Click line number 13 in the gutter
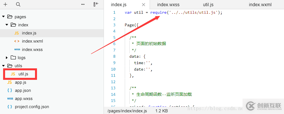This screenshot has width=284, height=114. [x=113, y=88]
